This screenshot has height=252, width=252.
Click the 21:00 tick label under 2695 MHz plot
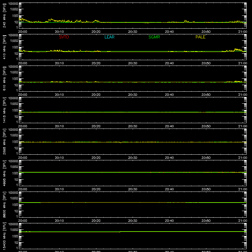coord(243,158)
